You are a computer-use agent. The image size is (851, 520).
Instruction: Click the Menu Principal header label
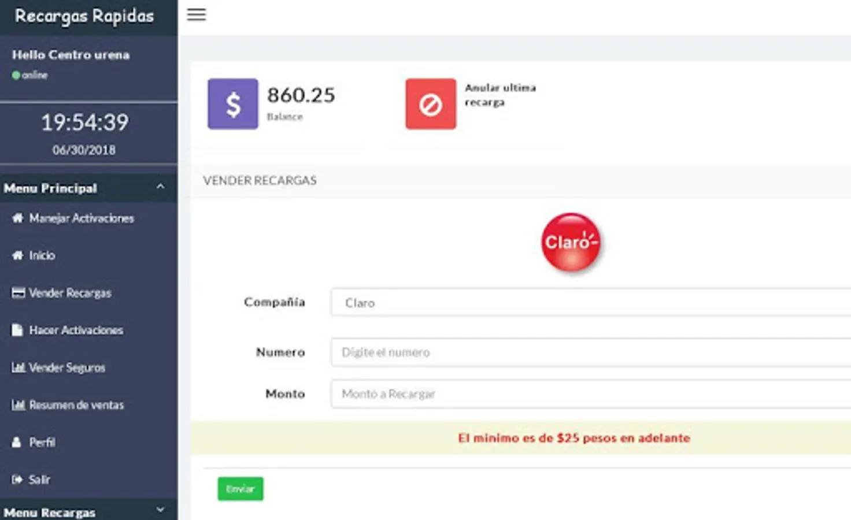(51, 188)
